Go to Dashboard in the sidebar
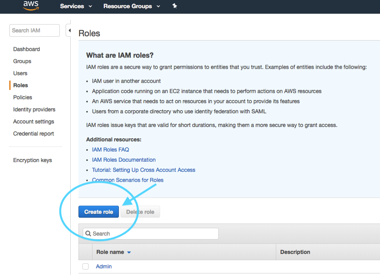This screenshot has width=380, height=275. pyautogui.click(x=27, y=49)
